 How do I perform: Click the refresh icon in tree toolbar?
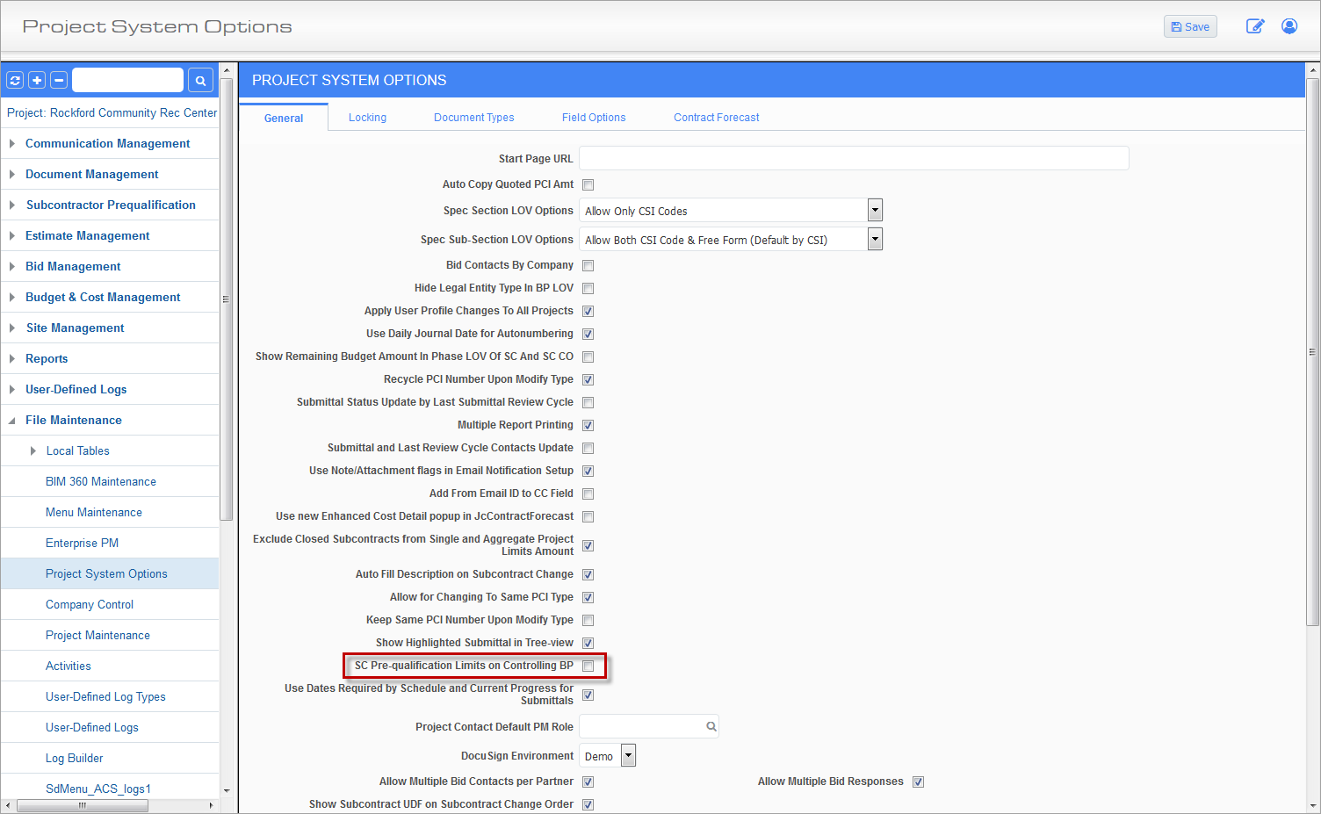pyautogui.click(x=15, y=81)
